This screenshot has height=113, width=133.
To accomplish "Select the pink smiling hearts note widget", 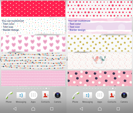I will (x=33, y=43).
